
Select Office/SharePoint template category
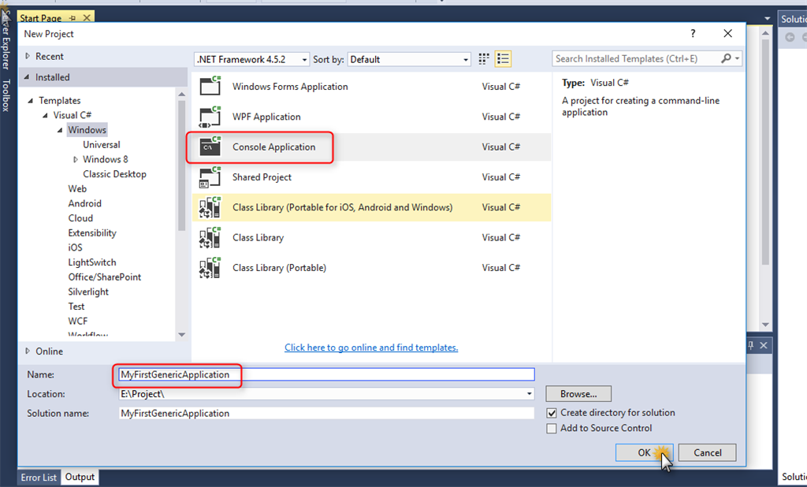click(x=105, y=277)
